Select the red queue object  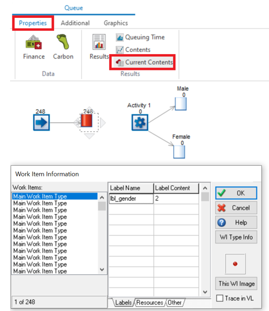coord(87,121)
